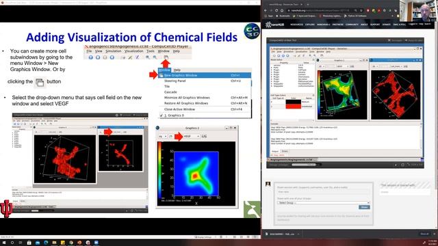Close the downloads bar with the X
Image resolution: width=438 pixels, height=246 pixels.
pos(434,234)
